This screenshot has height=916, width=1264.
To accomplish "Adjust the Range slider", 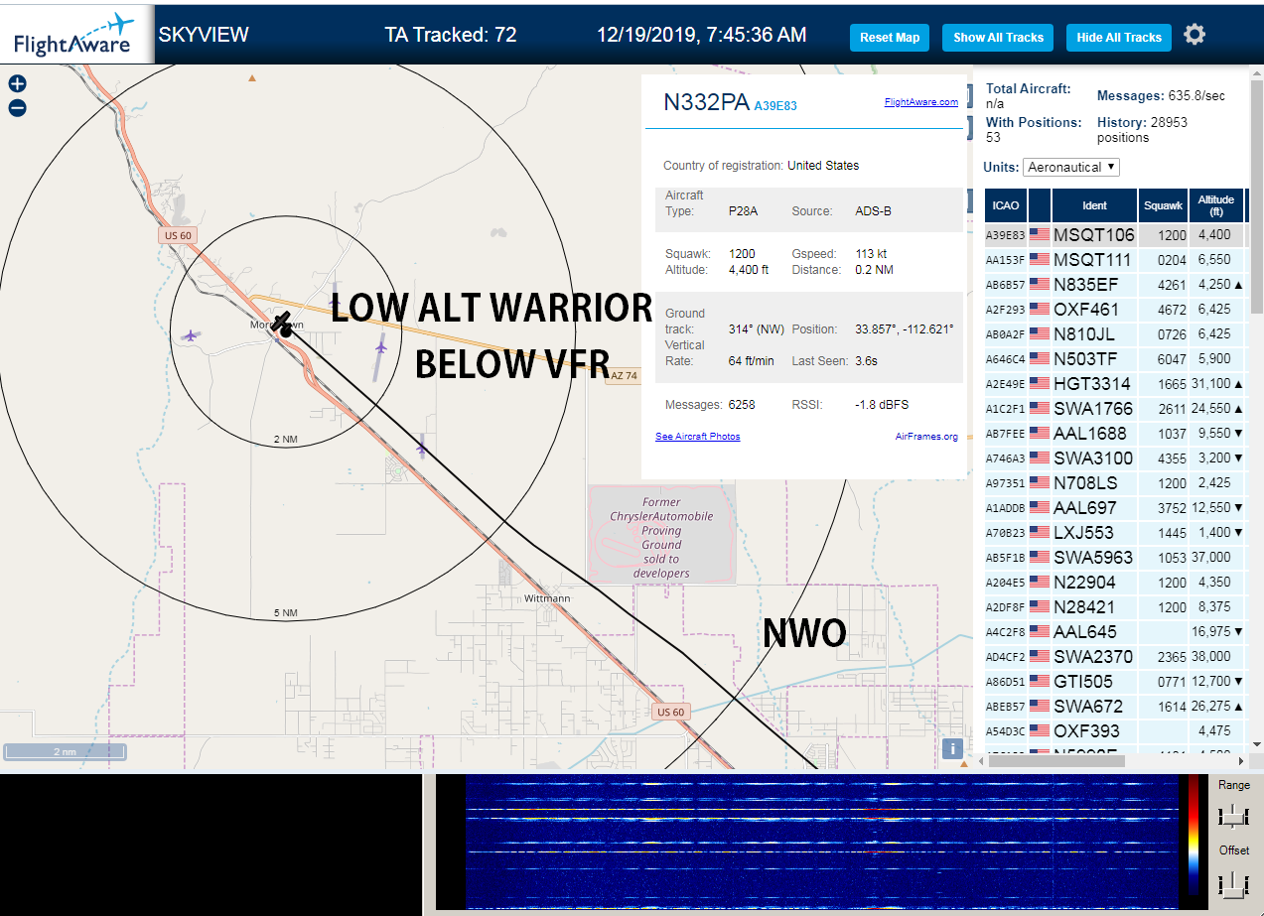I will [x=1233, y=816].
